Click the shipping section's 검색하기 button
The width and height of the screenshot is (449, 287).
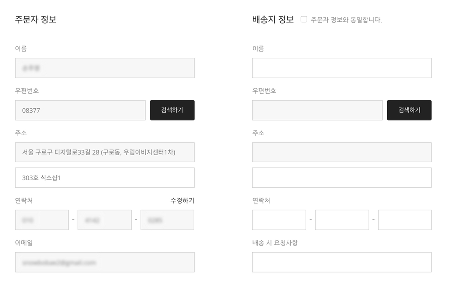[409, 110]
